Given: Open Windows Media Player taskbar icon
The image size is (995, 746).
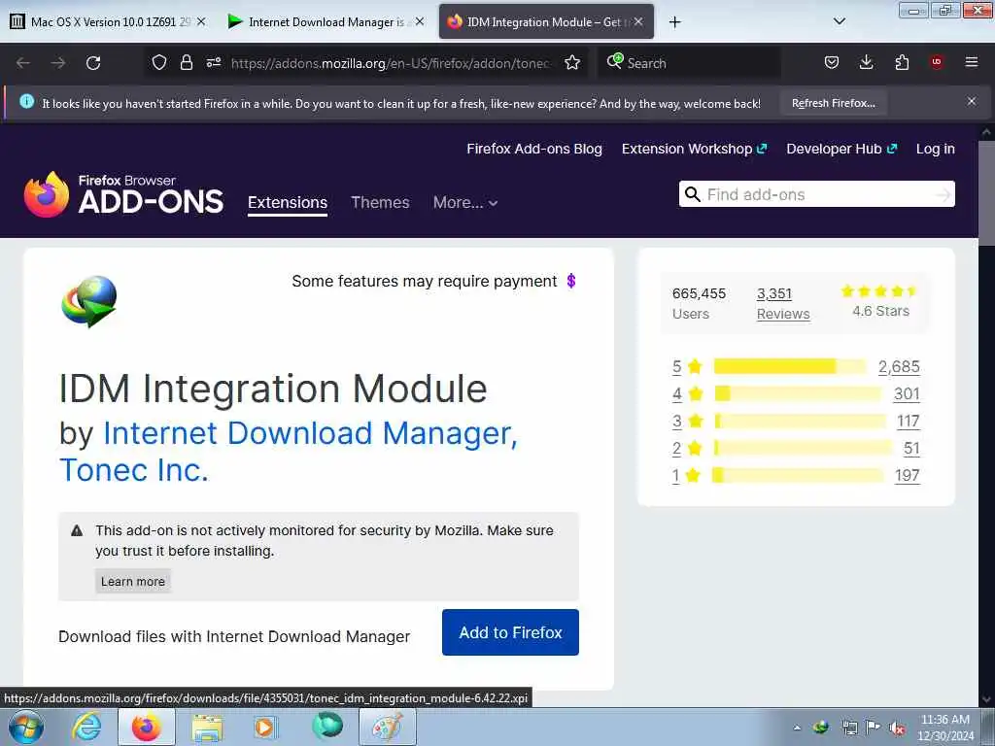Looking at the screenshot, I should point(264,727).
